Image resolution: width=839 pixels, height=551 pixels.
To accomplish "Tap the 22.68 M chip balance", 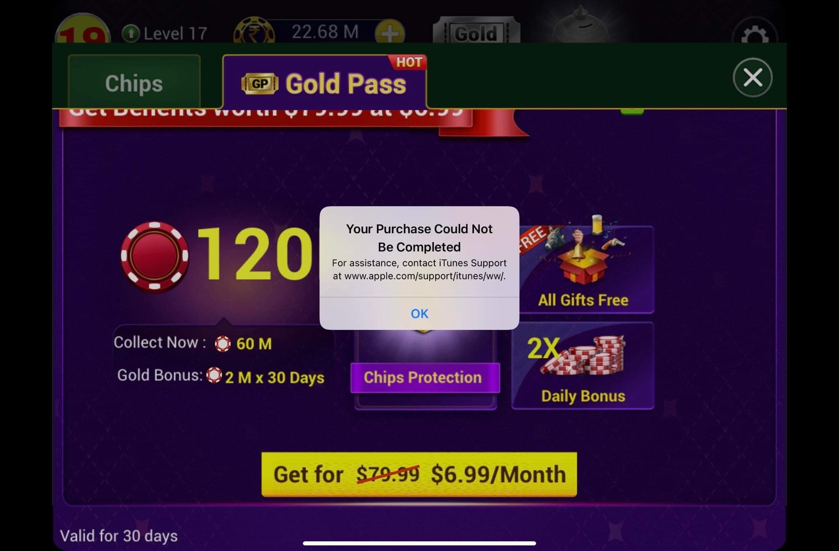I will point(325,32).
